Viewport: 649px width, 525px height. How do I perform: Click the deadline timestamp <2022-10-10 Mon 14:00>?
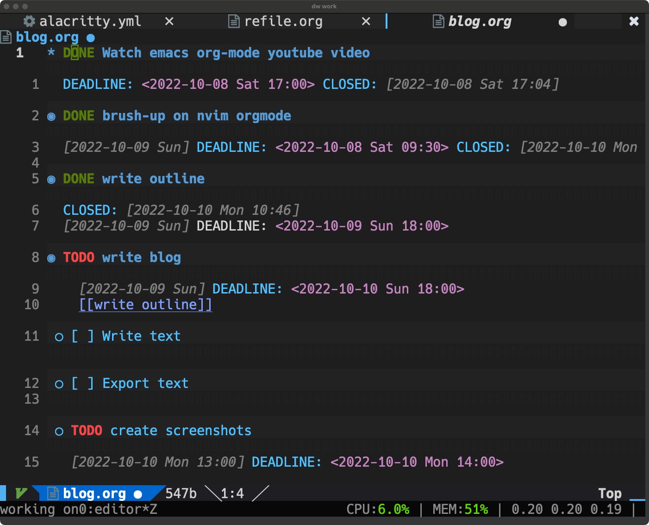coord(417,462)
